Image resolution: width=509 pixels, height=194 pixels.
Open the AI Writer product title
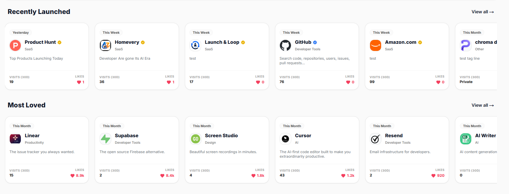point(486,136)
